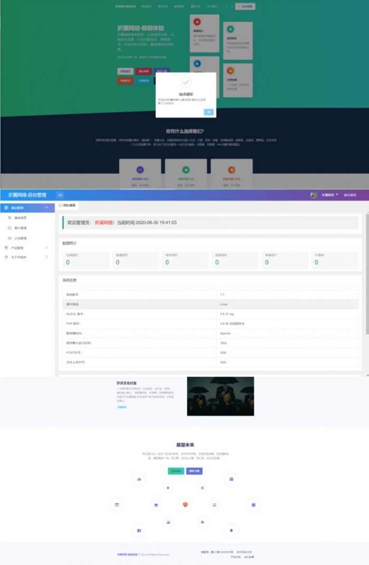Viewport: 369px width, 565px height.
Task: Click the umbrella businessmen image
Action: [220, 396]
